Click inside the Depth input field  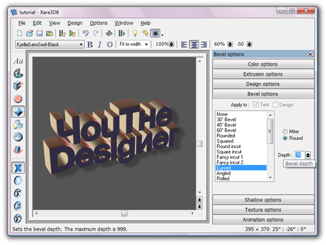(299, 155)
